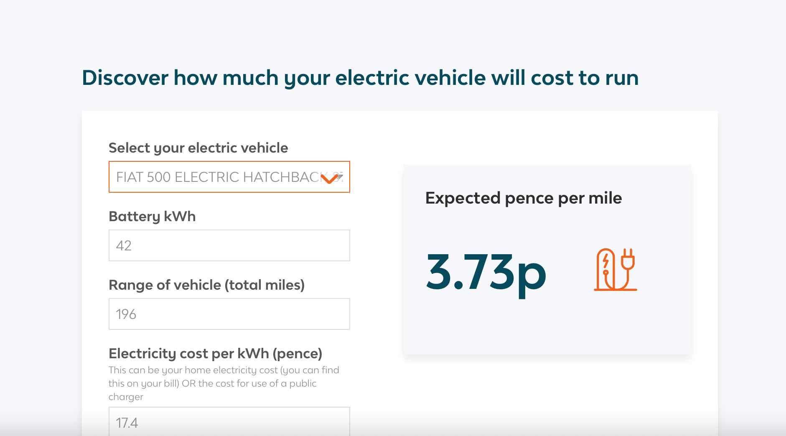
Task: Click the Electricity cost per kWh (pence) label
Action: (215, 354)
